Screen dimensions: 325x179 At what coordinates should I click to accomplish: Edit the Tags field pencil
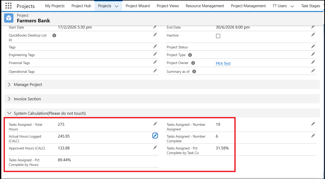[x=155, y=46]
